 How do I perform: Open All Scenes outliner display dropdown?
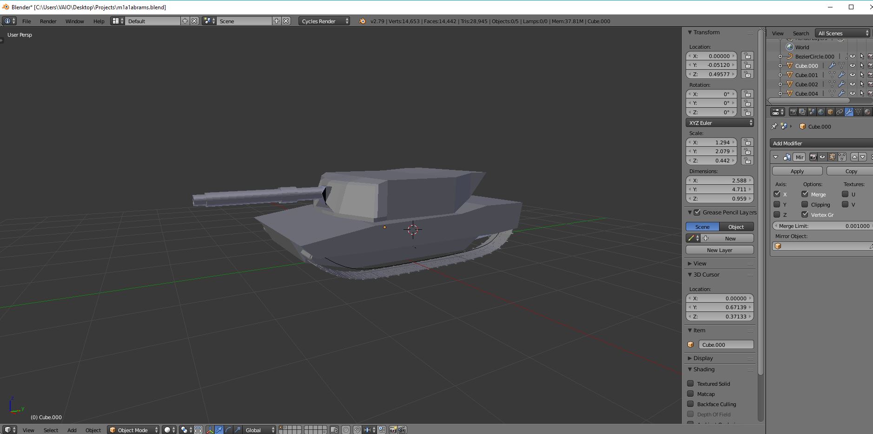click(x=843, y=33)
